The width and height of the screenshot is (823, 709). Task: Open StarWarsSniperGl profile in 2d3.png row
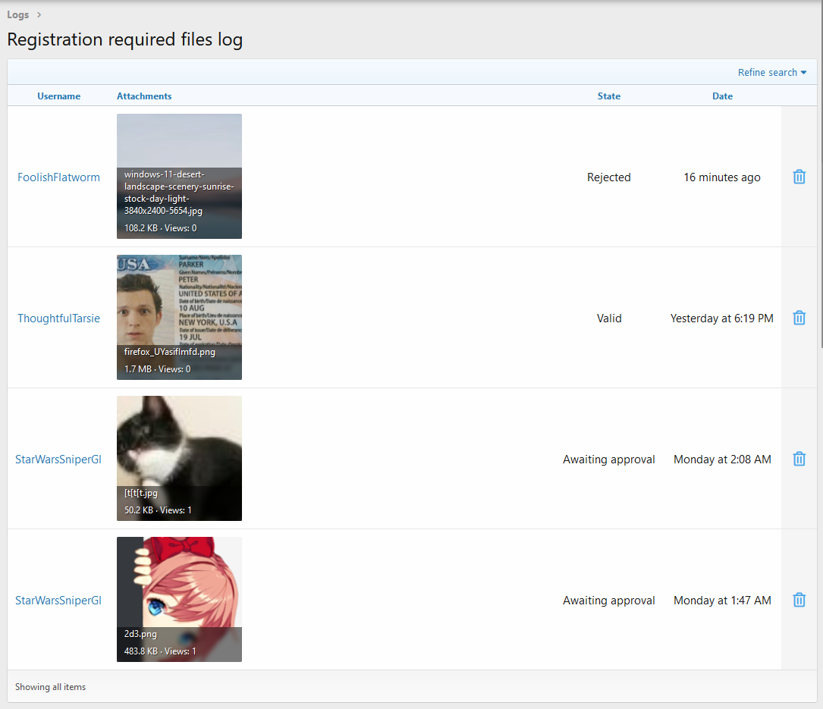click(x=58, y=601)
